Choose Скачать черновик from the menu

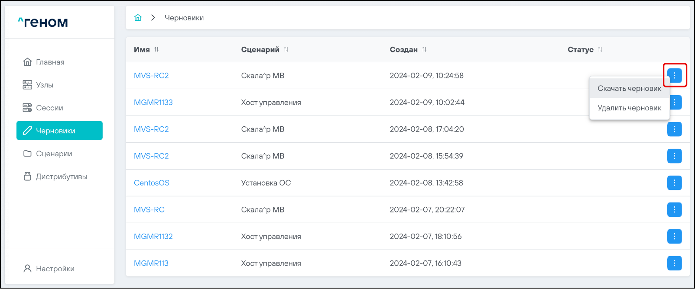click(629, 89)
